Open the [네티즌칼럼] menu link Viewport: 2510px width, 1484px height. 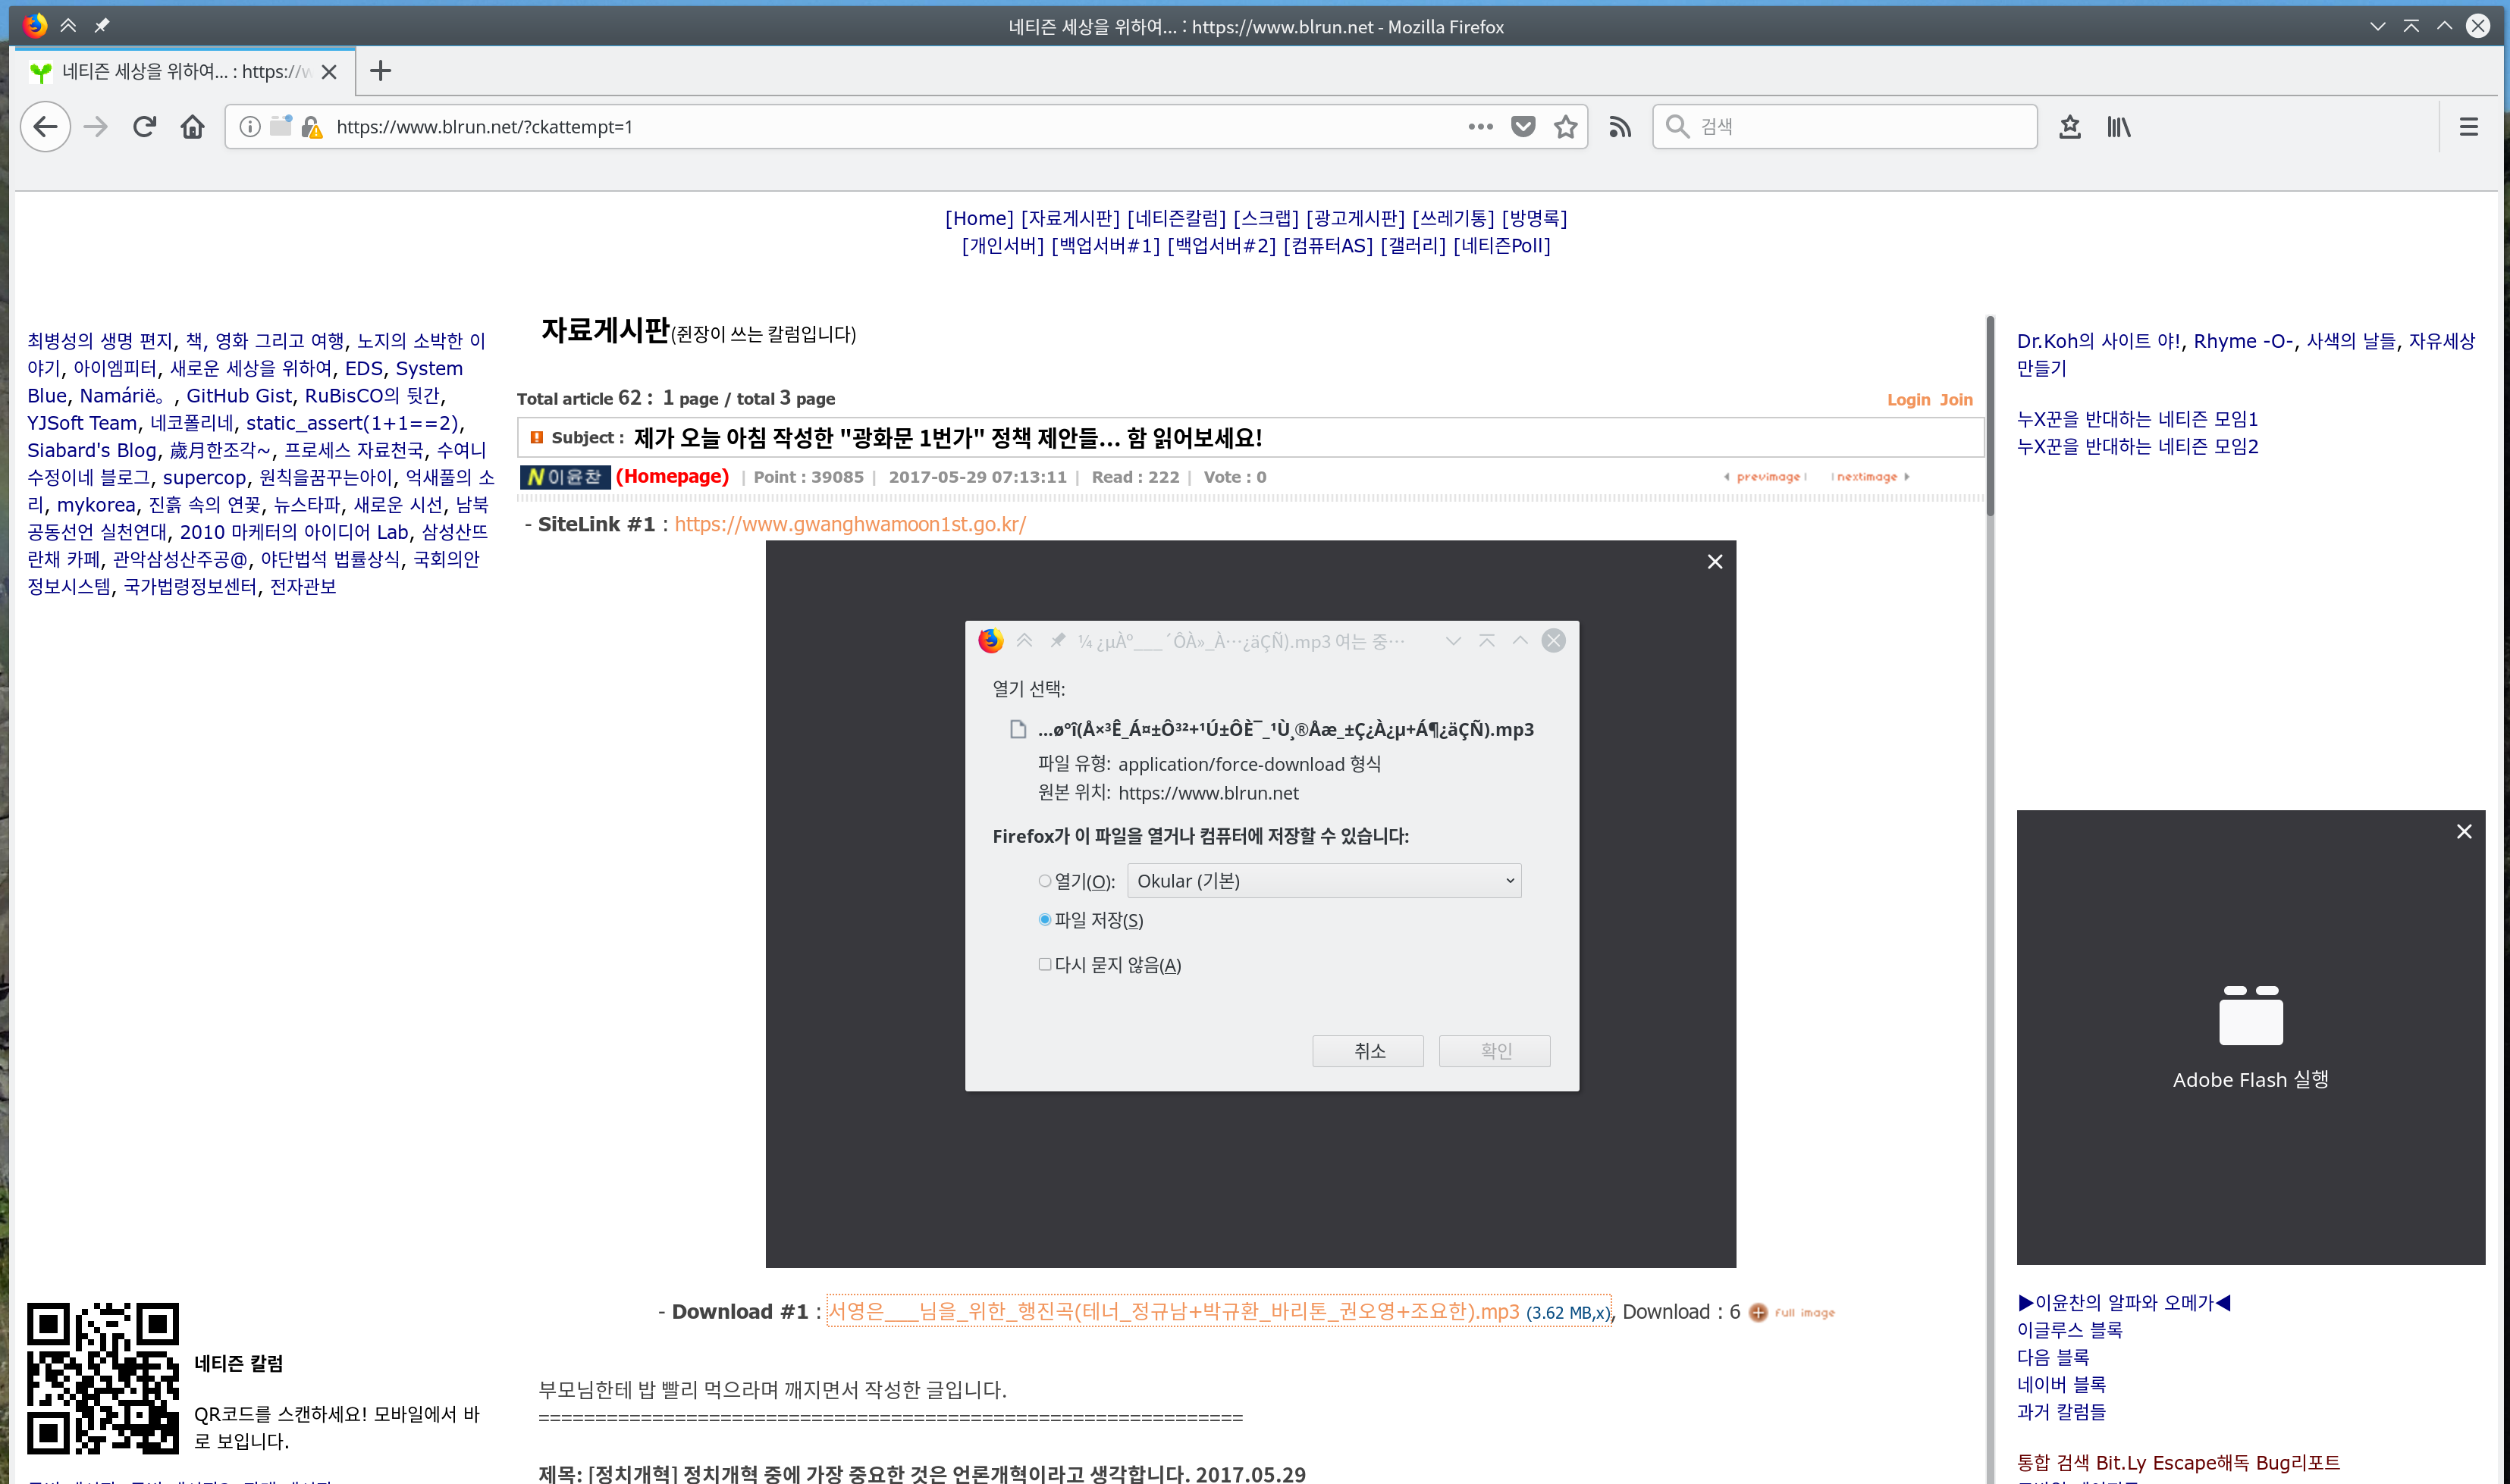(x=1175, y=218)
